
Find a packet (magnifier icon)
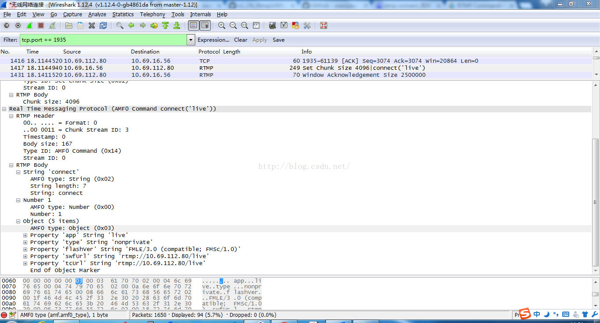pos(119,25)
